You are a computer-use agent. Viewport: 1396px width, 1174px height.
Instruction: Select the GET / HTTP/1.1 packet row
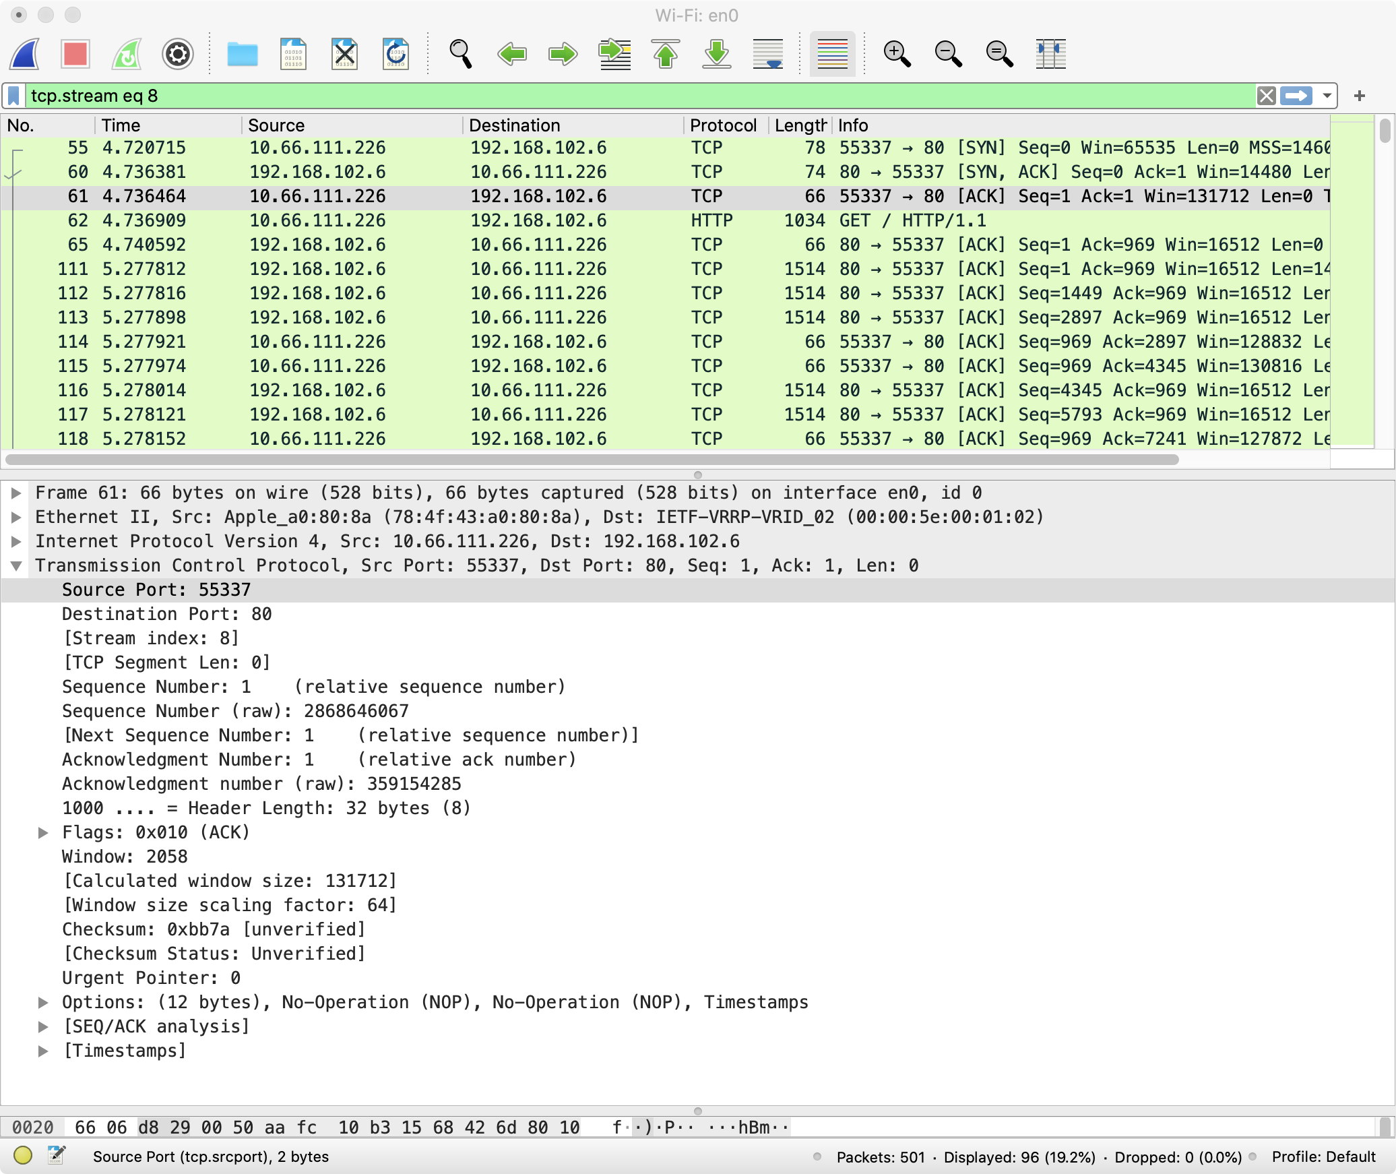[539, 220]
